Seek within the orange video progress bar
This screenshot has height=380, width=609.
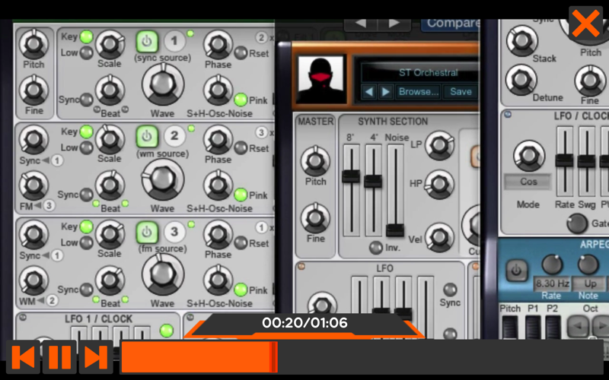point(361,357)
